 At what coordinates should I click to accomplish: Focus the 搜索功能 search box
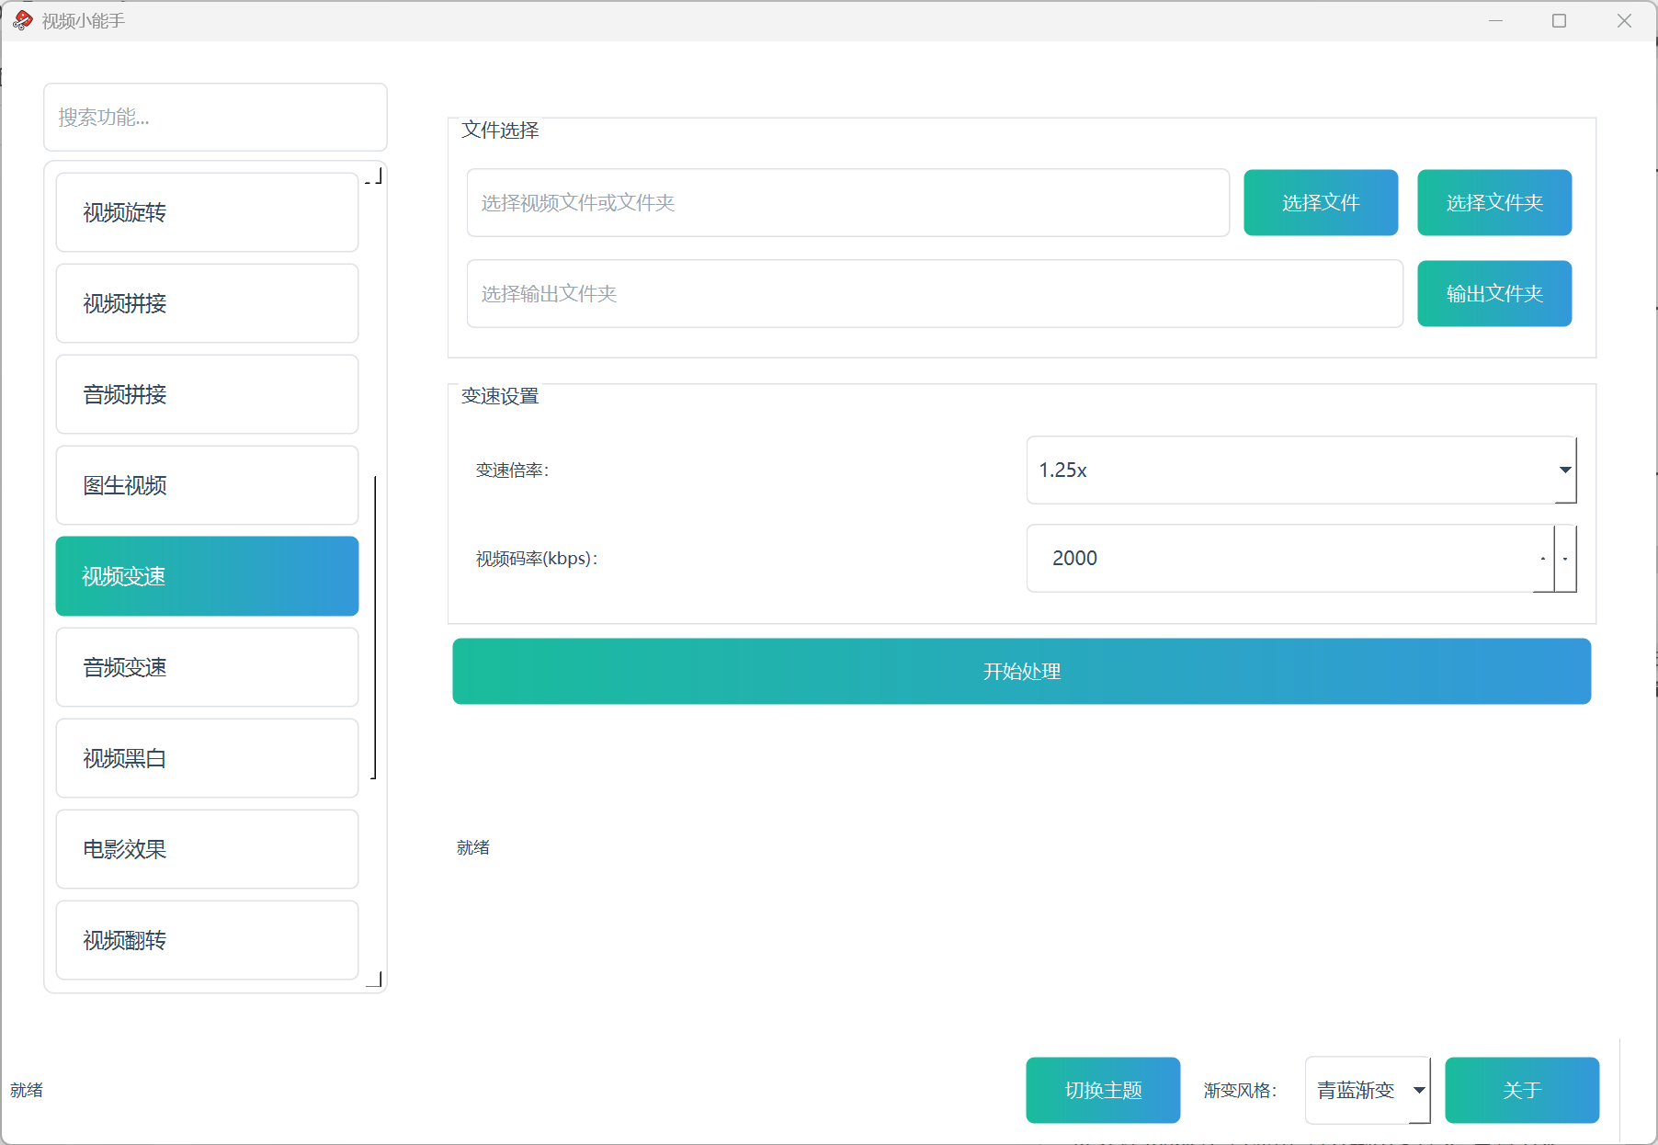215,117
